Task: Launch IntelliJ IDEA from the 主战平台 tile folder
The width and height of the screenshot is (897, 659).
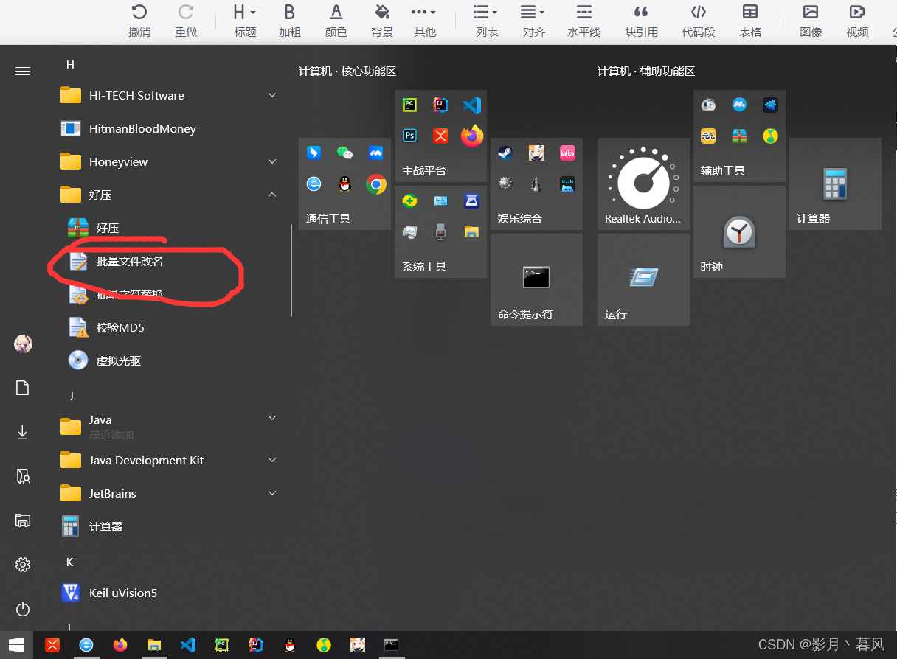Action: [440, 105]
